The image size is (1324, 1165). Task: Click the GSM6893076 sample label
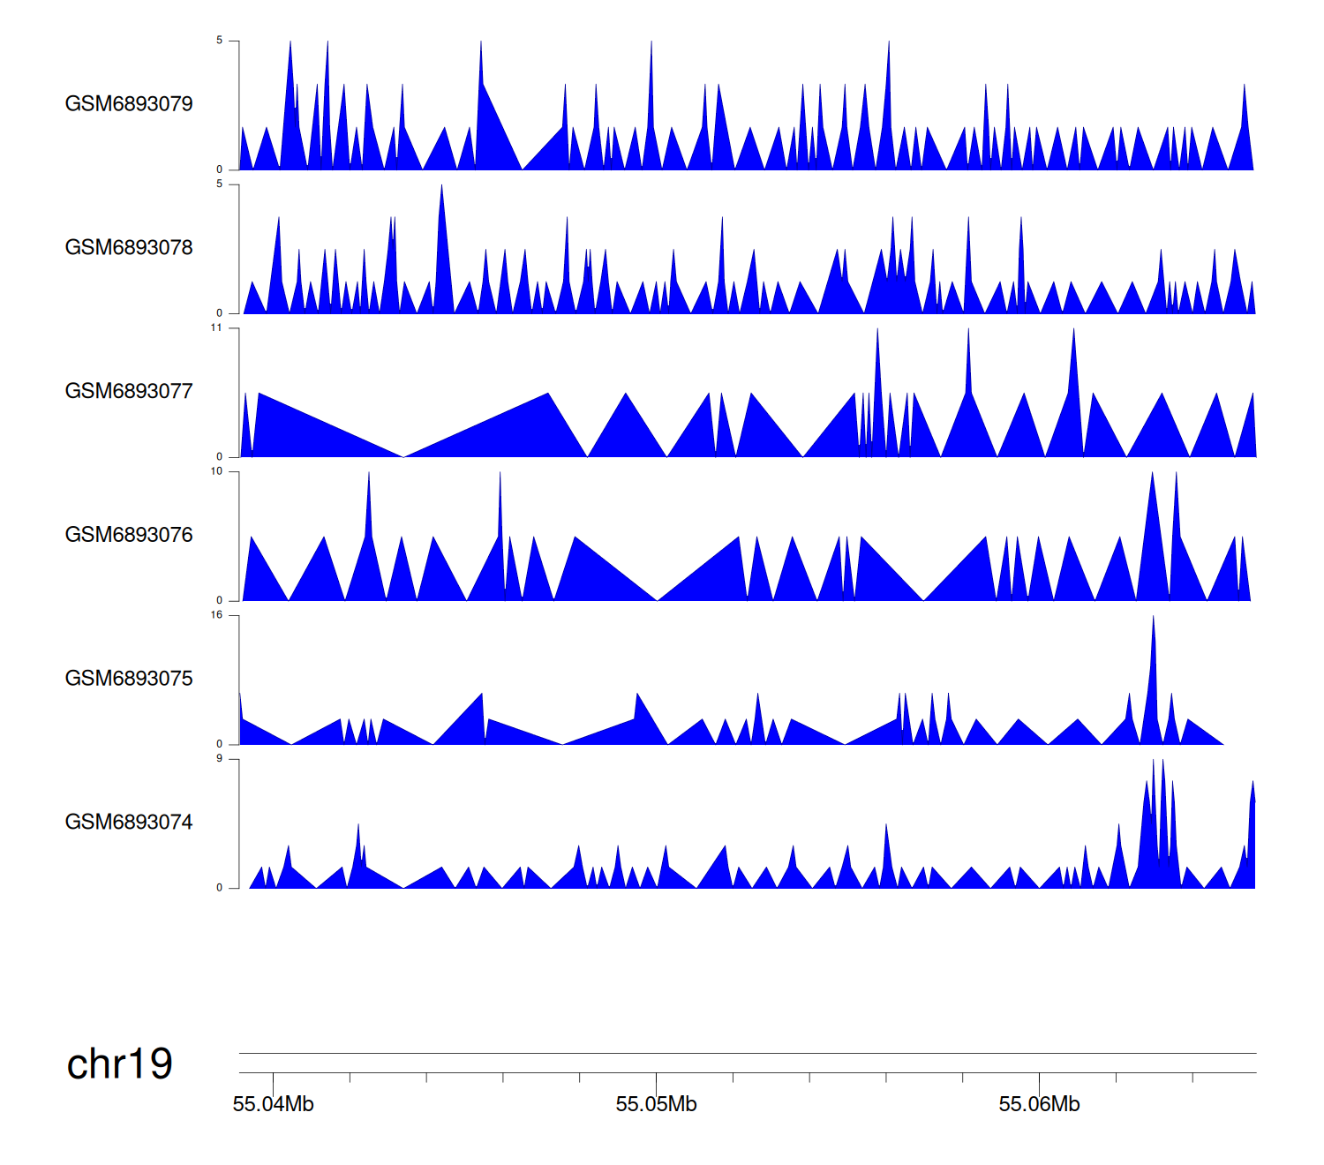(129, 535)
